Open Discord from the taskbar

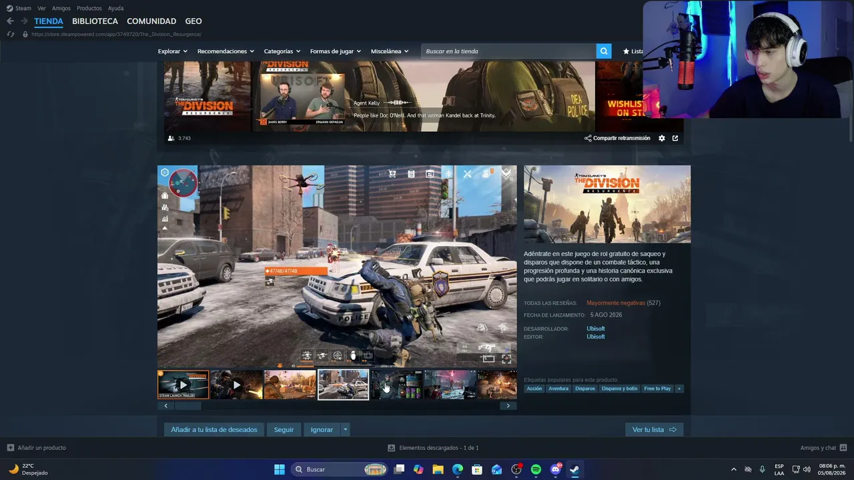(x=556, y=469)
